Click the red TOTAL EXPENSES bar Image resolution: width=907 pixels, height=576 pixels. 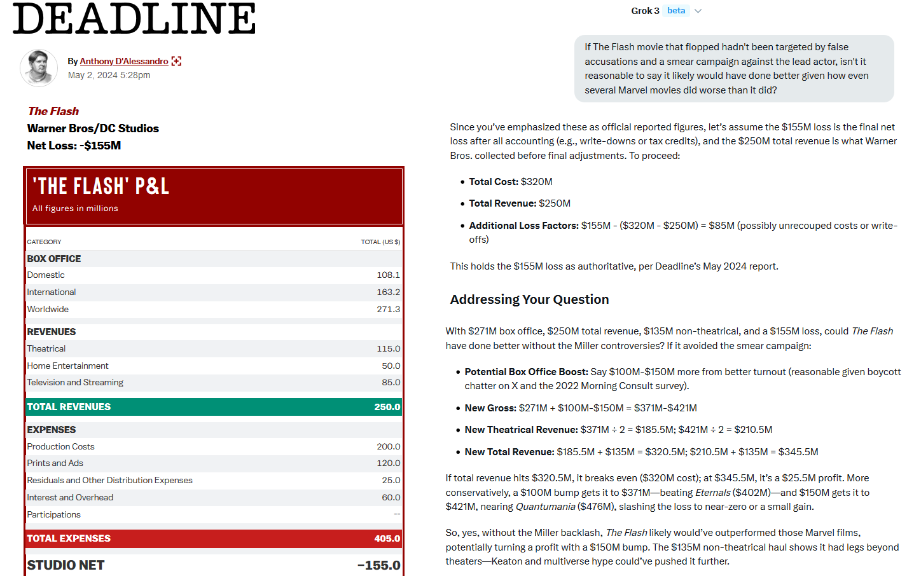(214, 538)
